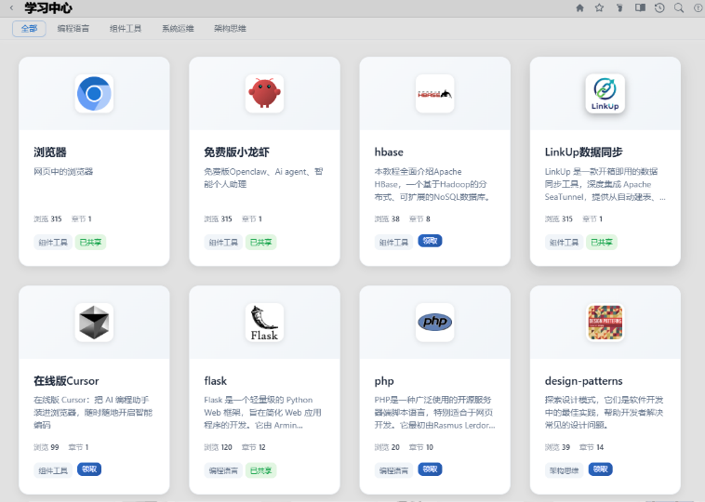Go back using the back arrow

12,7
